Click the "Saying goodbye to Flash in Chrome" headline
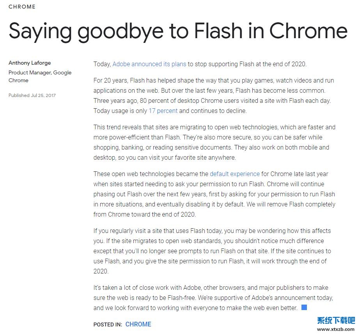 178,30
